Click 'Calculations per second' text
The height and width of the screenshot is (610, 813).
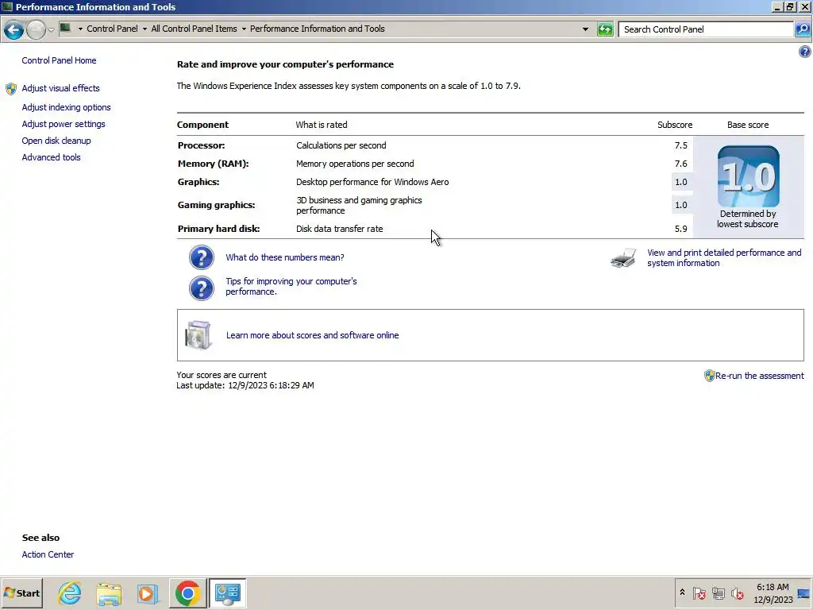341,146
